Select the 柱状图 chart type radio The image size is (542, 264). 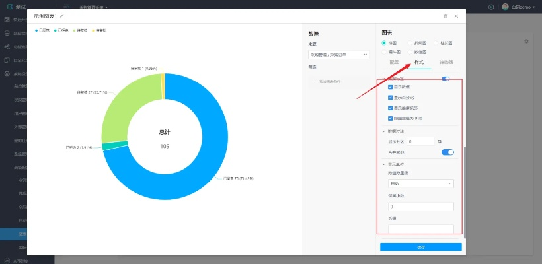(436, 42)
